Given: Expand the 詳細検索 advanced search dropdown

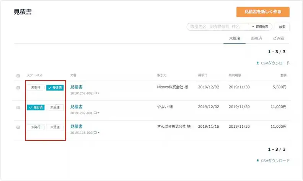Looking at the screenshot, I should (x=261, y=27).
